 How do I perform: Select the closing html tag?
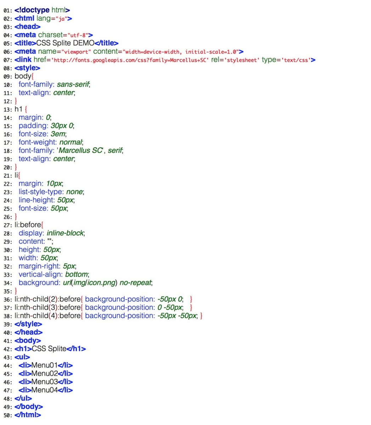(x=28, y=415)
